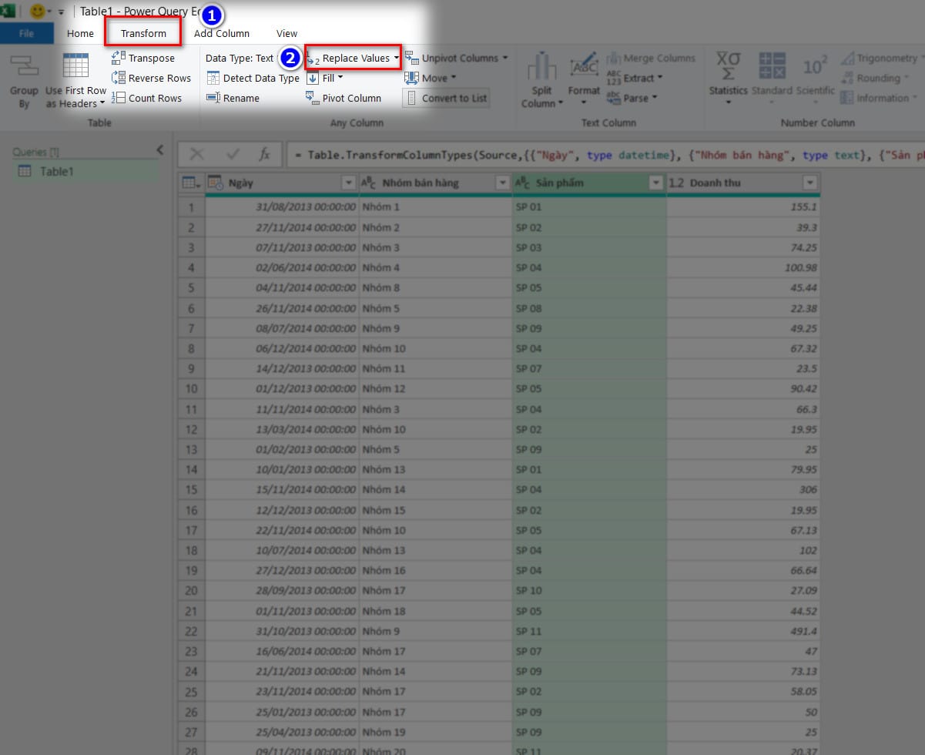Open the File menu
Screen dimensions: 925x755
[x=26, y=33]
